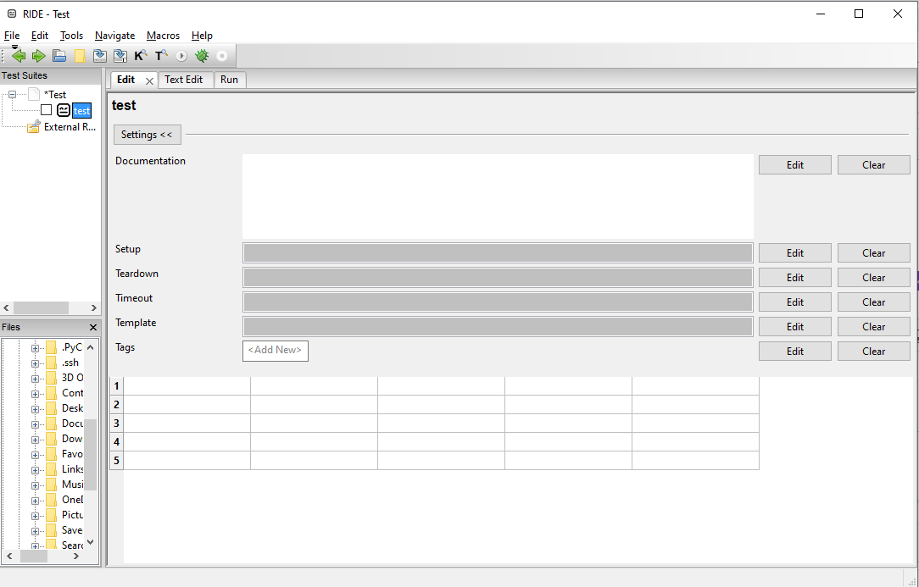Image resolution: width=919 pixels, height=587 pixels.
Task: Click Edit button for Documentation
Action: [794, 165]
